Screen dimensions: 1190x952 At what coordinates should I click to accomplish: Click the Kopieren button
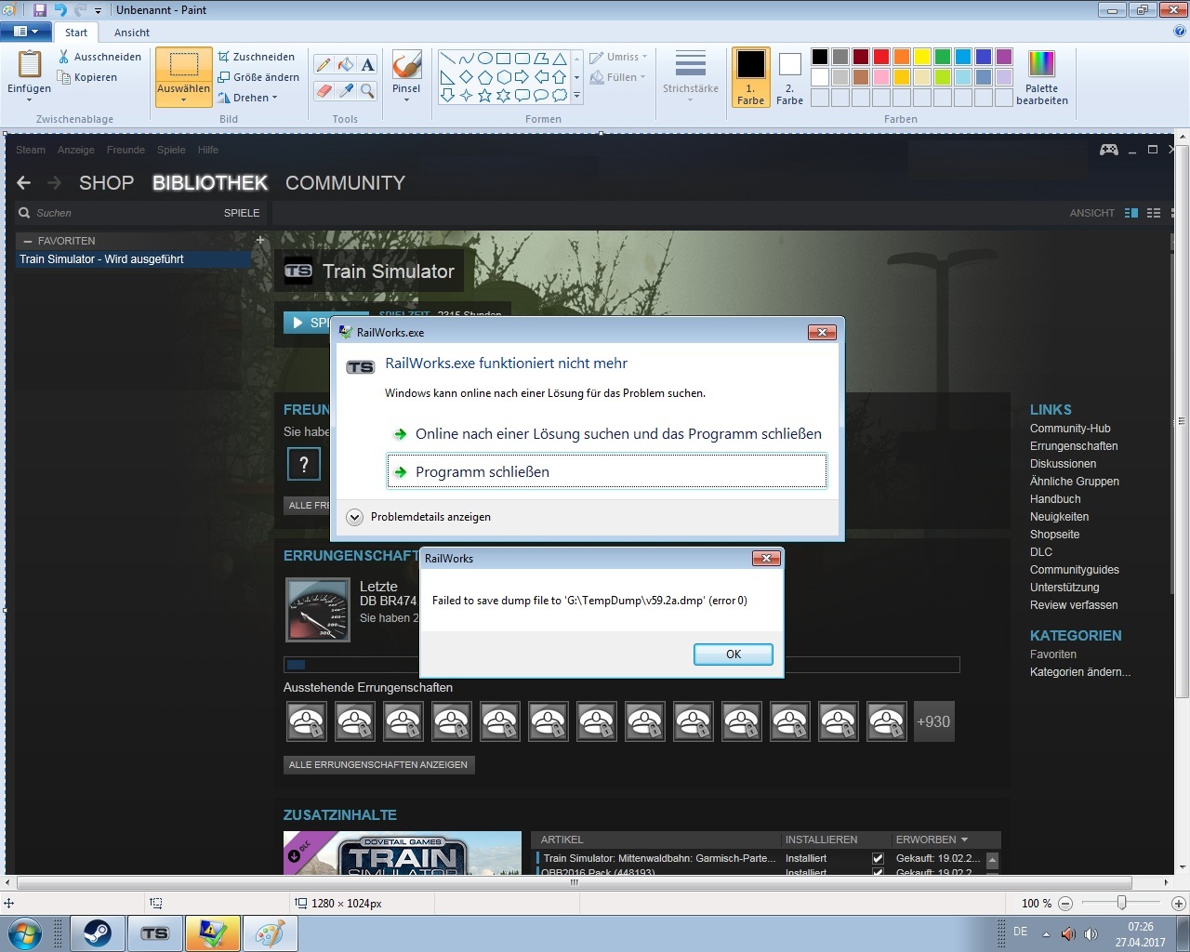pos(87,77)
